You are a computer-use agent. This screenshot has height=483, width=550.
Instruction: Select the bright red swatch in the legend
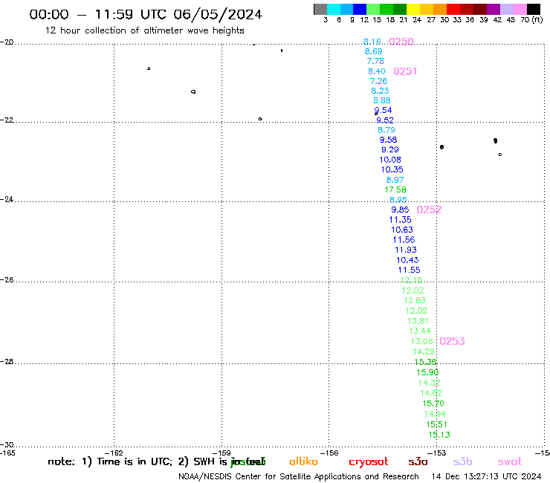453,9
